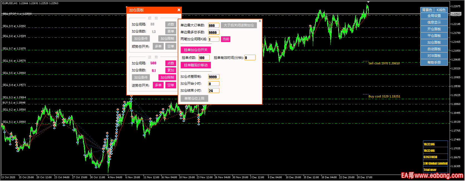The height and width of the screenshot is (181, 465).
Task: Close the 加仓面板 panel with the X icon
Action: [x=179, y=10]
